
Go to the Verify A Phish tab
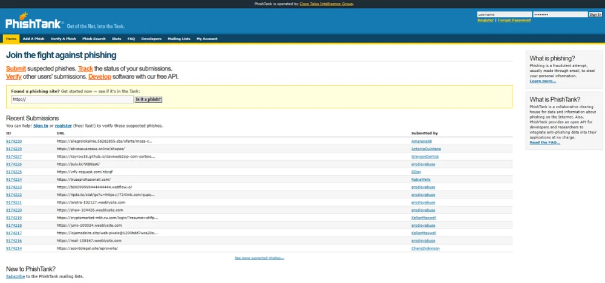64,39
